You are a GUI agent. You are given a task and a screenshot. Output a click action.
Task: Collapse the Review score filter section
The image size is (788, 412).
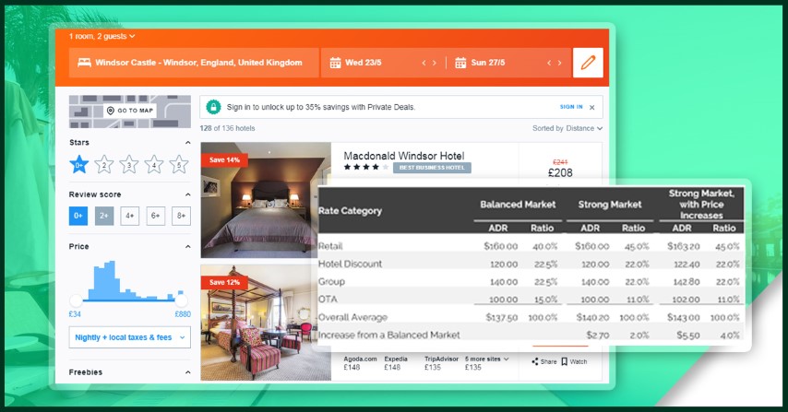coord(187,194)
